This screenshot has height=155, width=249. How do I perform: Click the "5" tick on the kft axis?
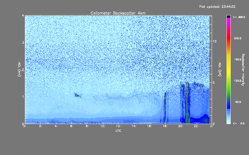pos(214,82)
